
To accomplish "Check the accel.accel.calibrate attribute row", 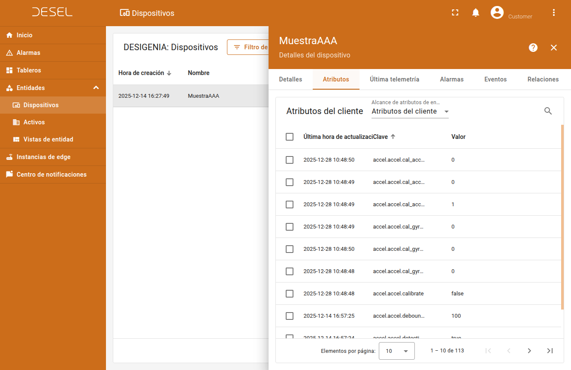I will 290,294.
